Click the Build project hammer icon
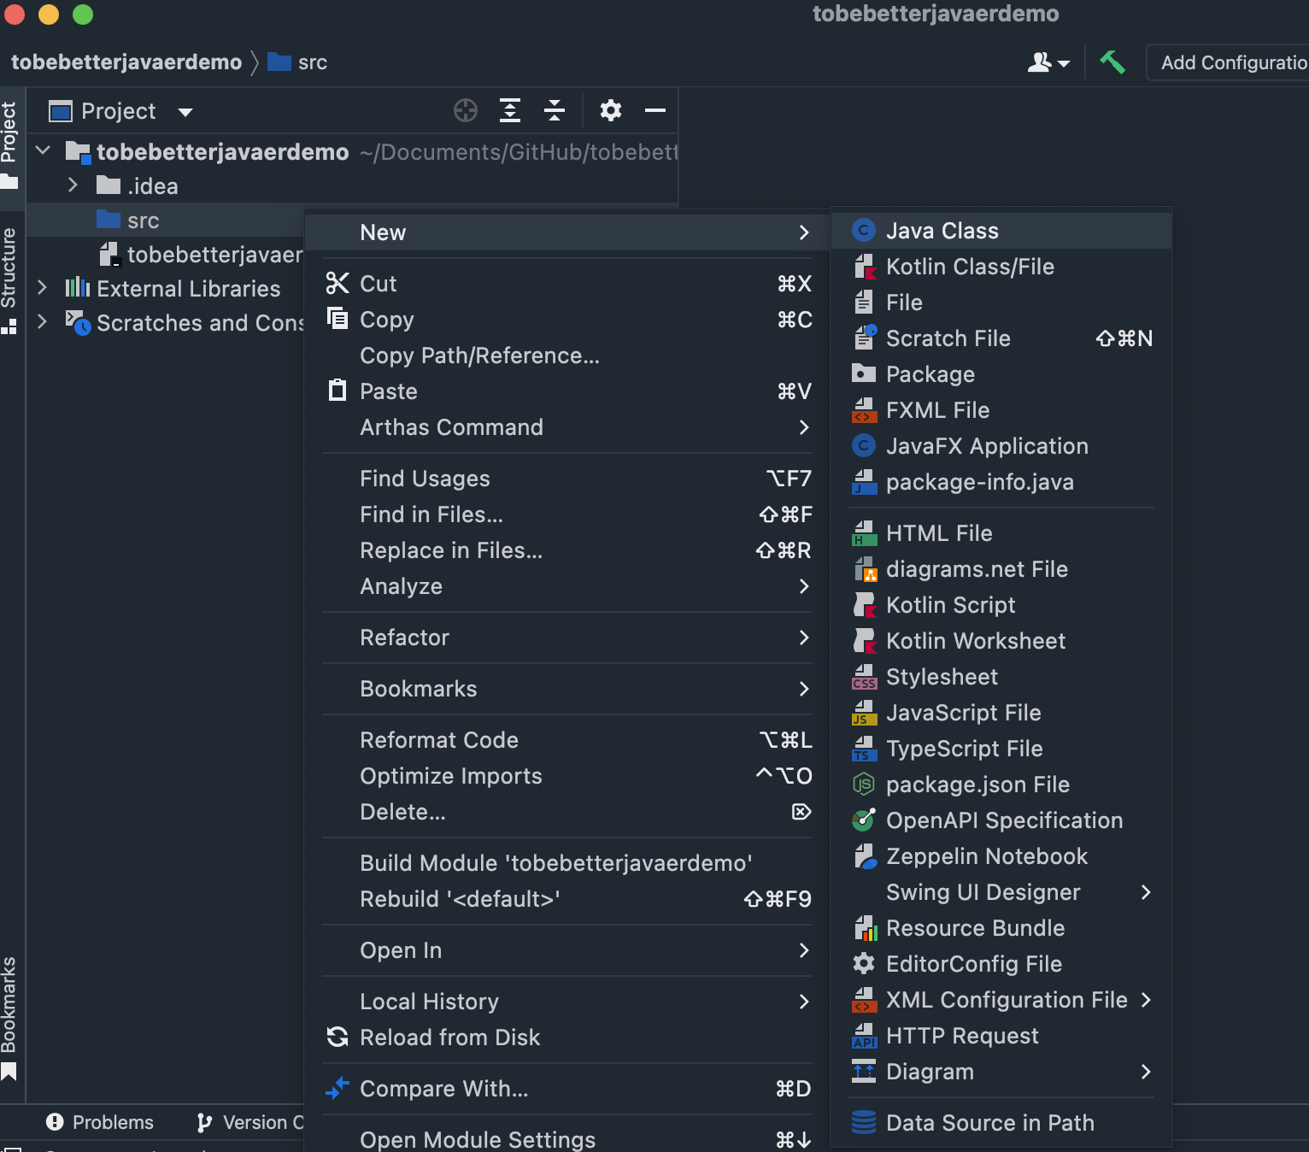 pyautogui.click(x=1112, y=62)
